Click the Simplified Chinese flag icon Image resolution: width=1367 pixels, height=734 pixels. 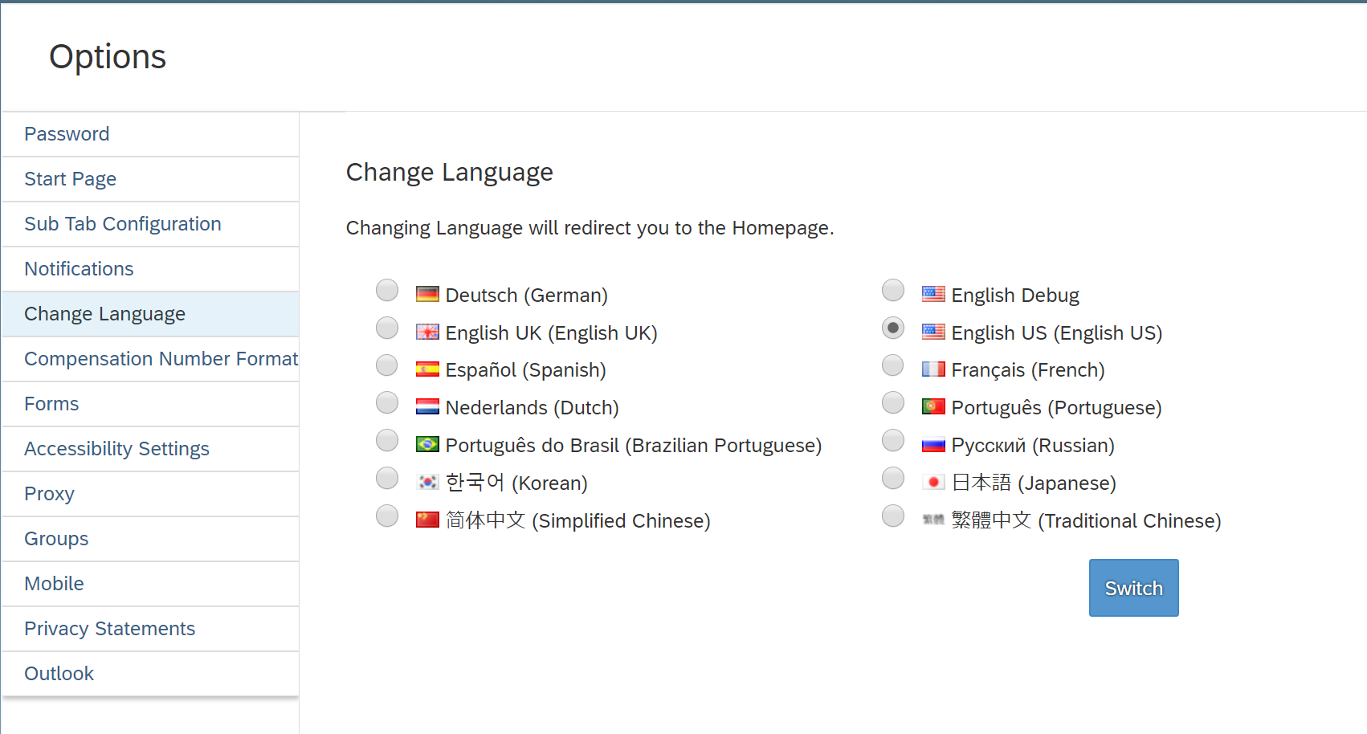(x=427, y=520)
